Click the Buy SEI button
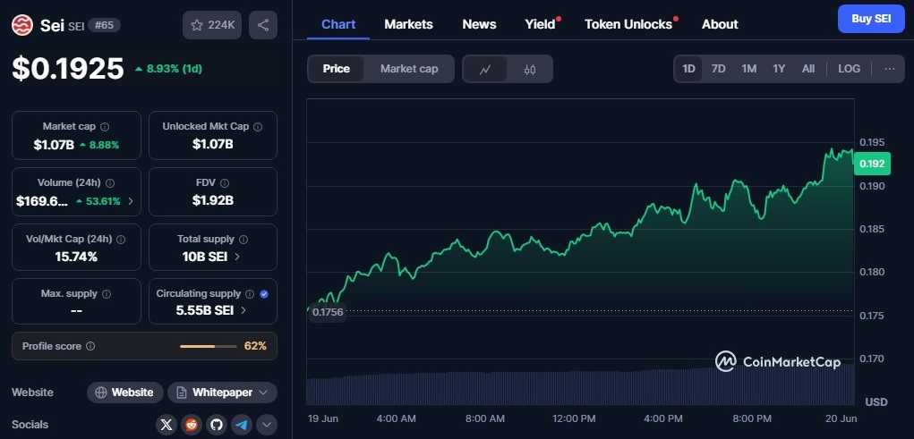This screenshot has width=914, height=439. click(871, 19)
